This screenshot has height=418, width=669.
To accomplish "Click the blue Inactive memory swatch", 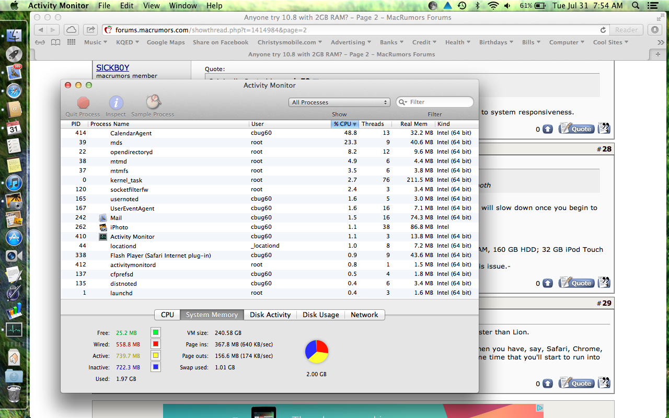I will coord(155,367).
